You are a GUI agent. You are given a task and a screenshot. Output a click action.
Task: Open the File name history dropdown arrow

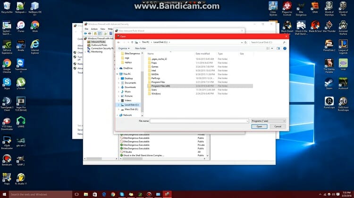click(x=247, y=121)
